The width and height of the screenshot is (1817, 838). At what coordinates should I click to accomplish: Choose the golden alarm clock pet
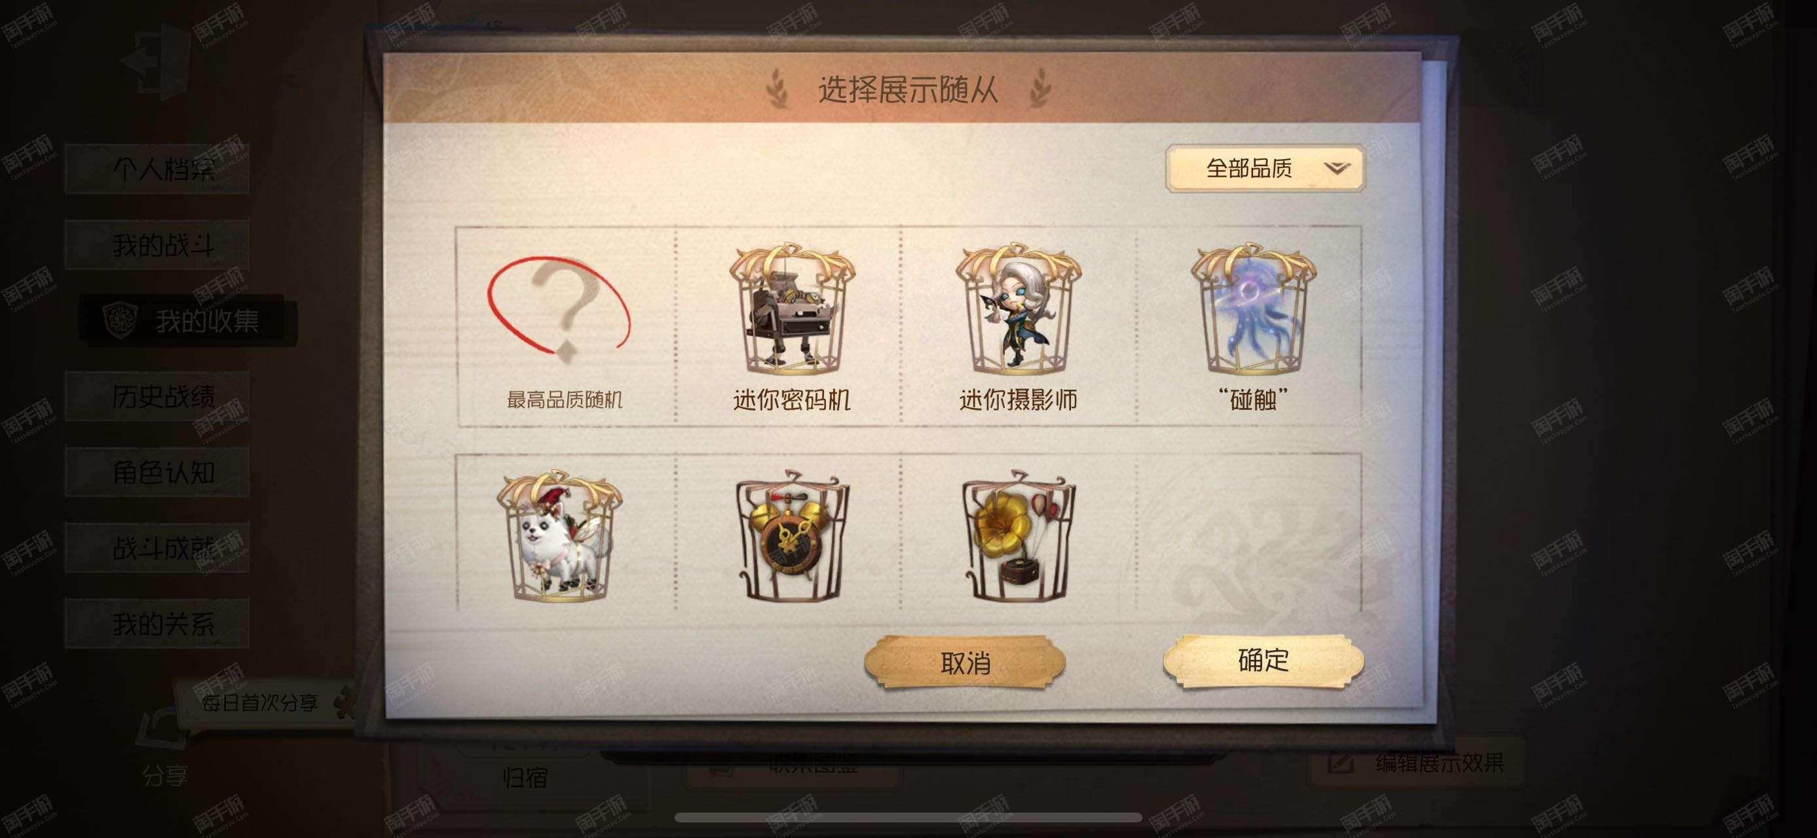pyautogui.click(x=791, y=535)
